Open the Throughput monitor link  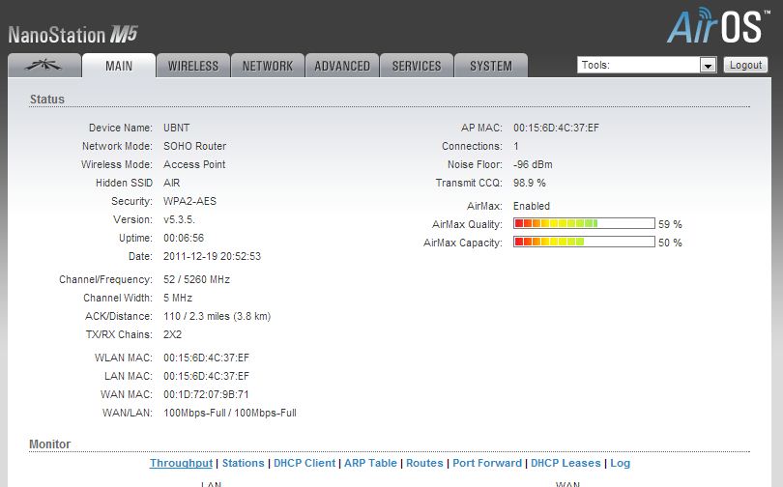coord(182,463)
